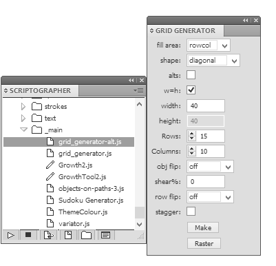The width and height of the screenshot is (276, 266).
Task: Click the _main folder icon
Action: [36, 130]
